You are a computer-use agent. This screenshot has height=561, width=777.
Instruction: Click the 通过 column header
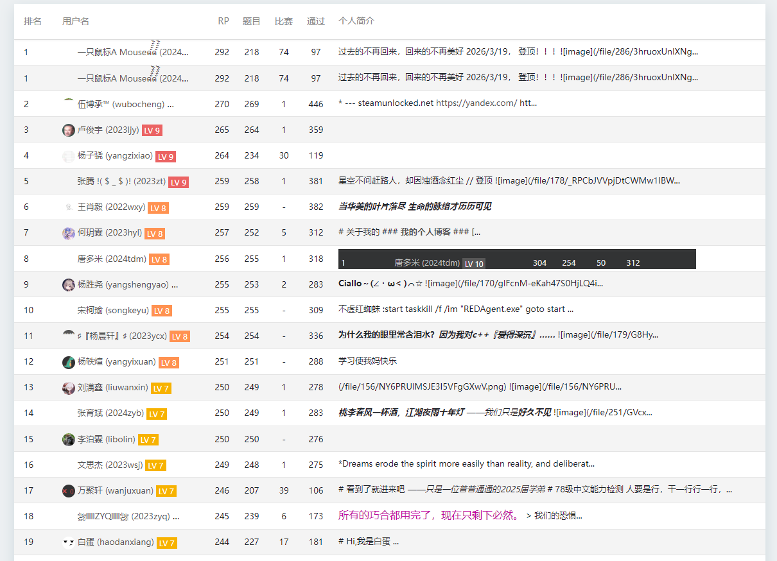316,21
